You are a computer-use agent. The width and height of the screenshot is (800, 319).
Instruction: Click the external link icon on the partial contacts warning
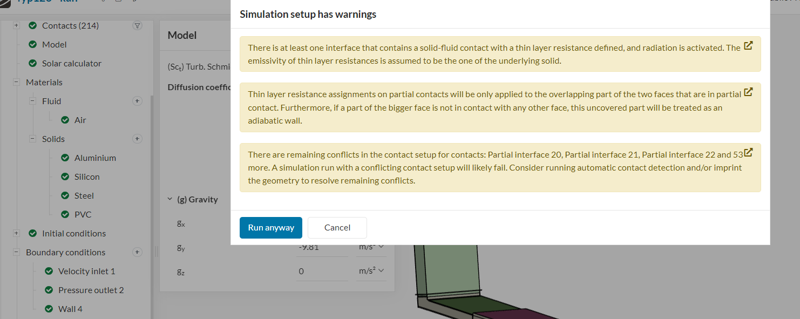click(748, 92)
